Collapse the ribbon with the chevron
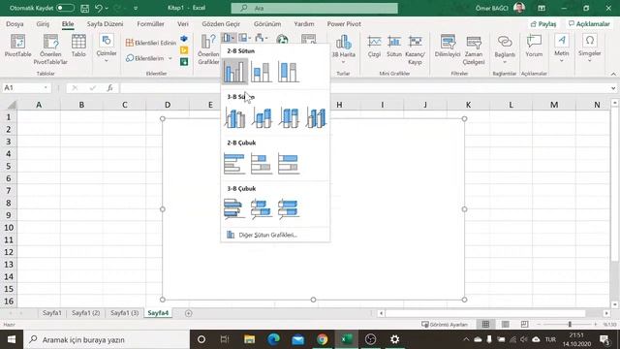 [613, 74]
